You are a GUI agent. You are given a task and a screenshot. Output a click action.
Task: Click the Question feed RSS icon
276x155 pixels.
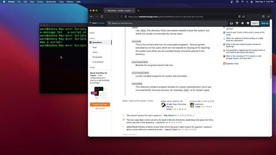point(224,63)
